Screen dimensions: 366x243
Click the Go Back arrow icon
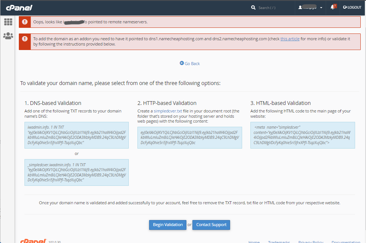click(181, 63)
